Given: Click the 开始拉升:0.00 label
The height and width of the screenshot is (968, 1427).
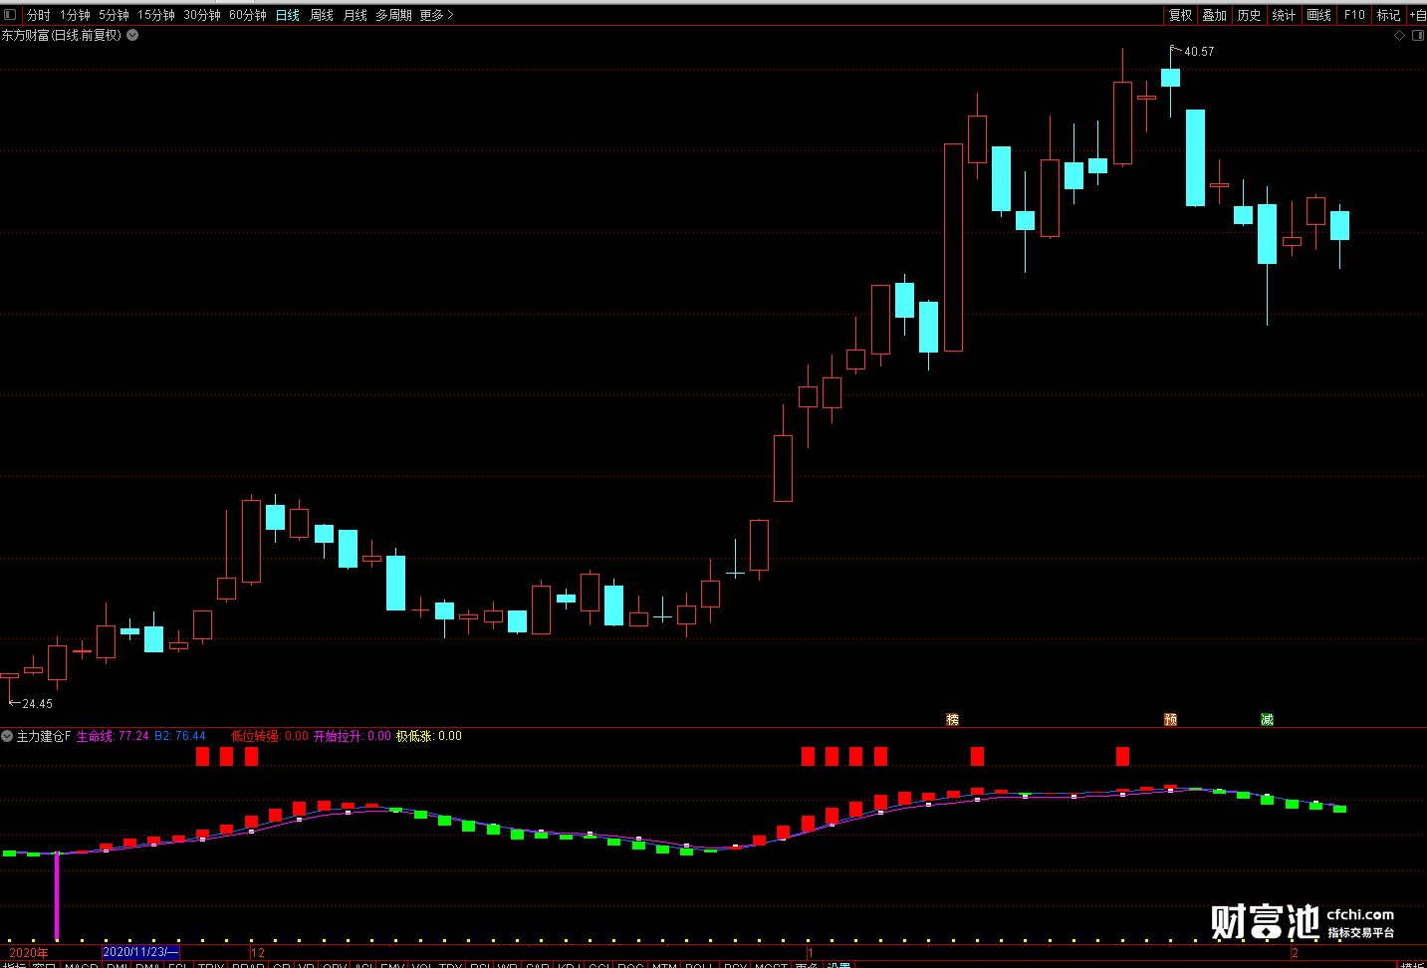Looking at the screenshot, I should point(353,736).
